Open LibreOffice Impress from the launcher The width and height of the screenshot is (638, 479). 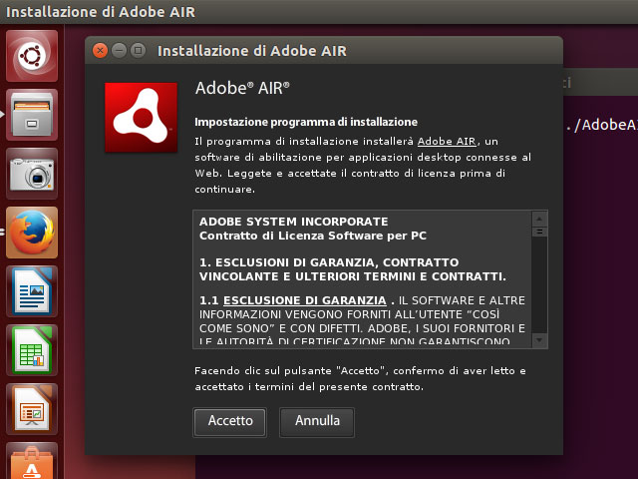click(33, 409)
